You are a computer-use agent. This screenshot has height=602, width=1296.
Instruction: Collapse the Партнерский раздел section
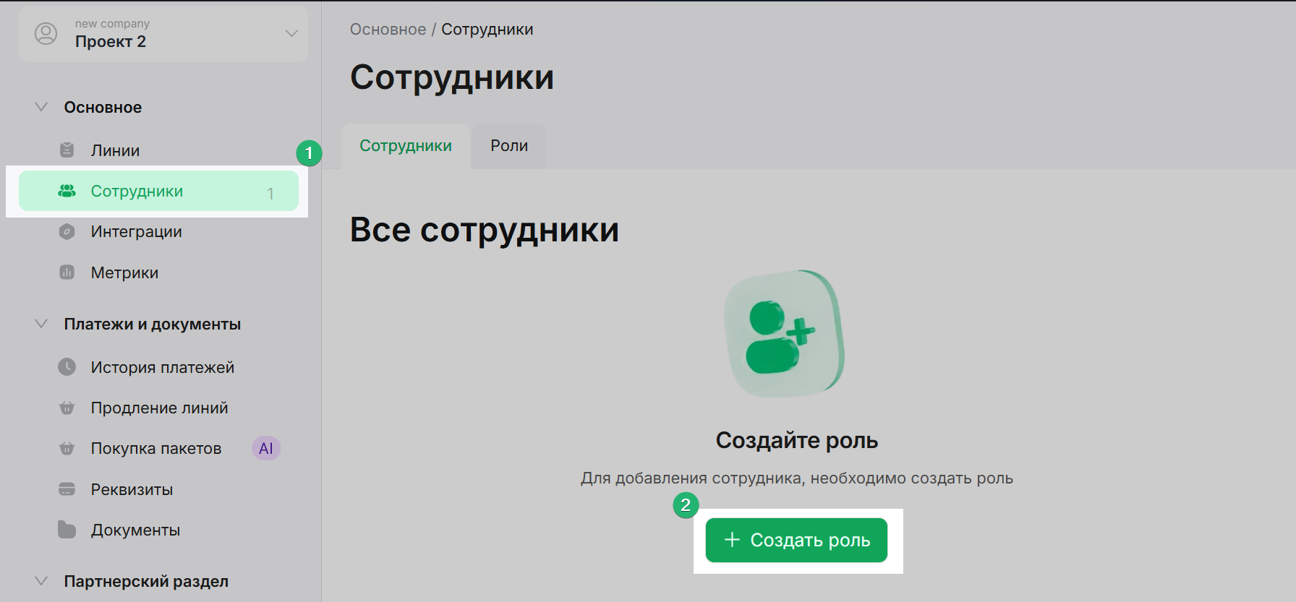point(42,581)
